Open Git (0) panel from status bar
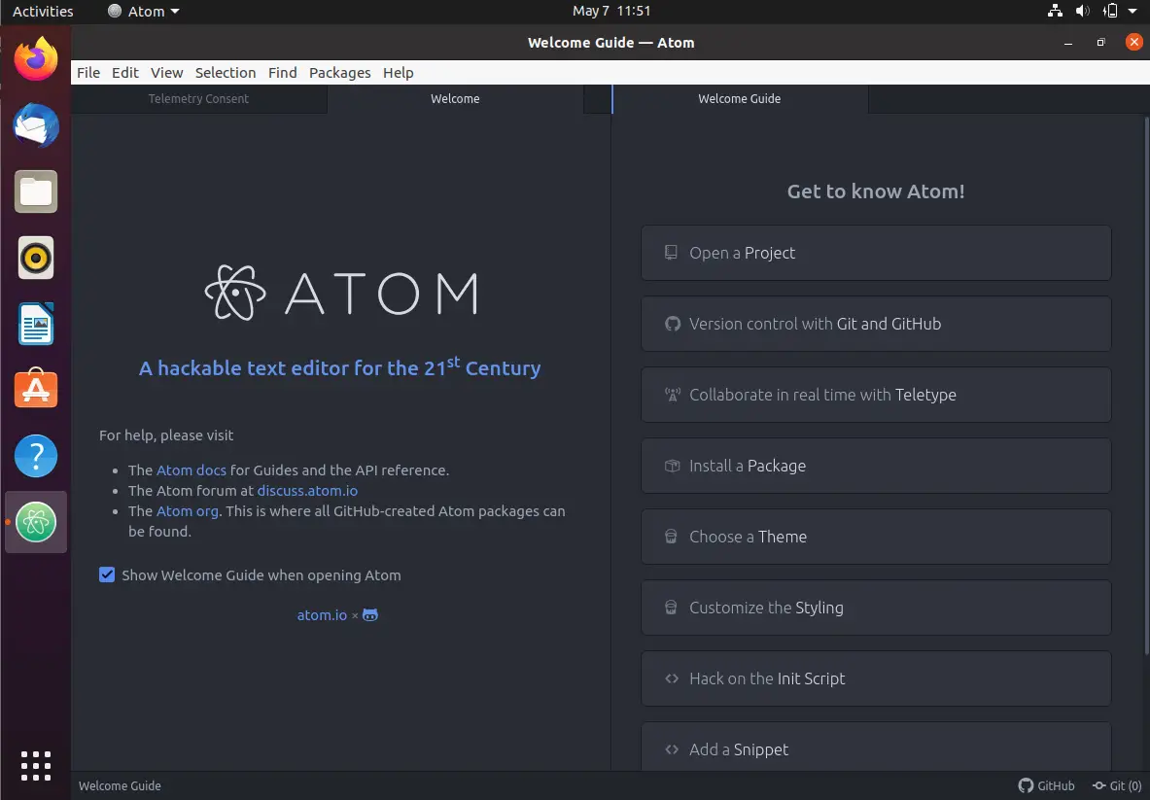 (x=1116, y=785)
